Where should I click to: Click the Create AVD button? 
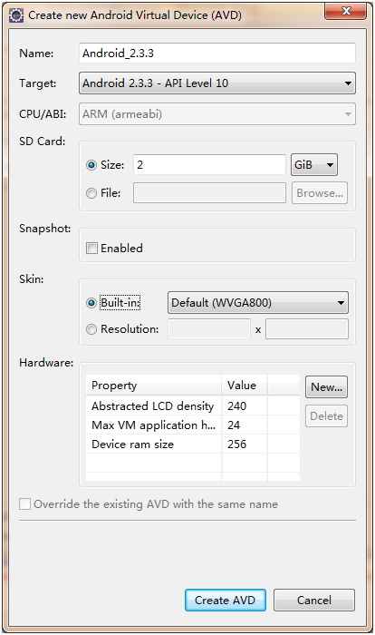tap(226, 601)
